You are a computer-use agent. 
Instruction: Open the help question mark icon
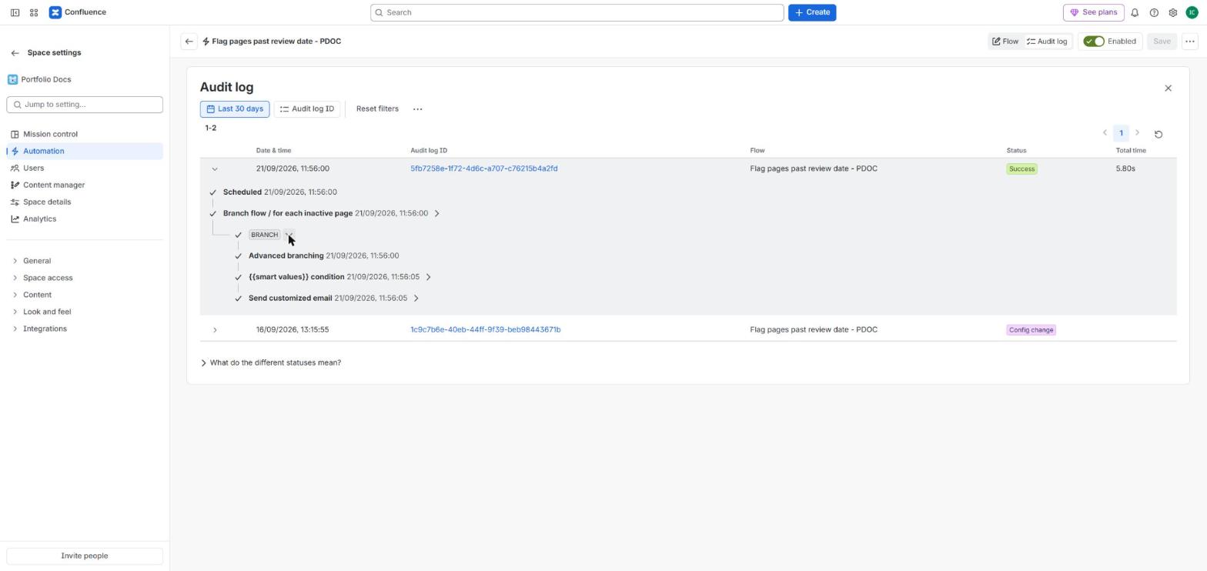click(x=1154, y=12)
